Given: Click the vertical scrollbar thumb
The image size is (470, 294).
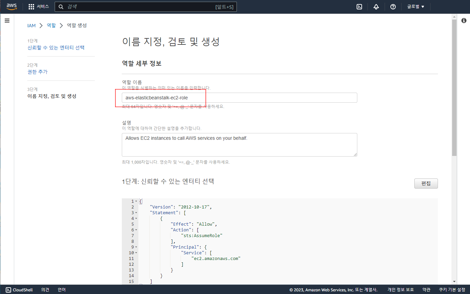Looking at the screenshot, I should click(454, 88).
